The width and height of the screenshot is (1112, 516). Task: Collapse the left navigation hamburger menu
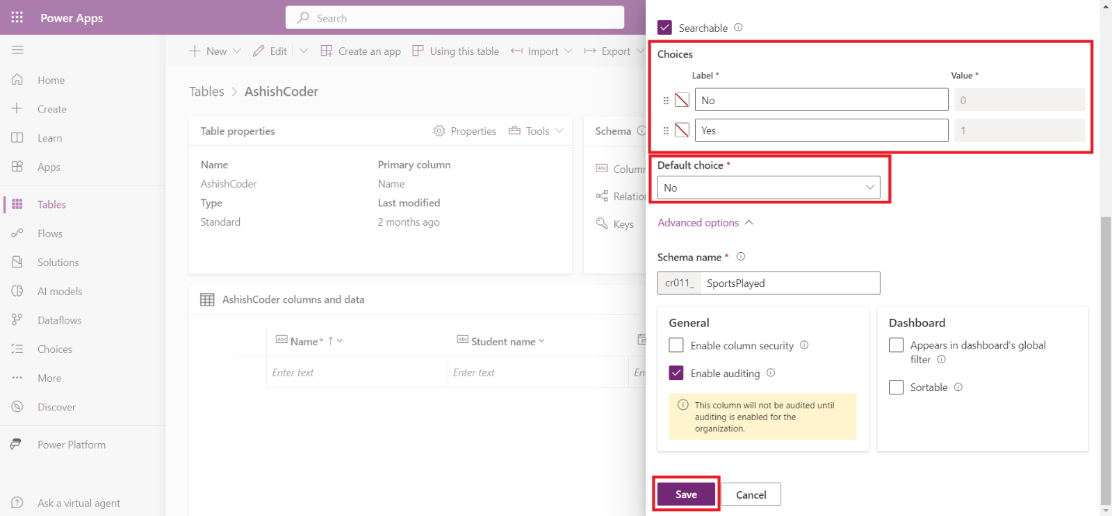[x=17, y=50]
